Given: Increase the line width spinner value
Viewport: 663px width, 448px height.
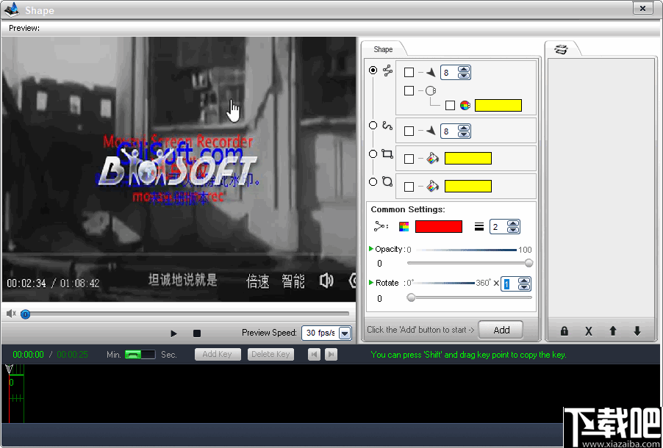Looking at the screenshot, I should pyautogui.click(x=512, y=223).
